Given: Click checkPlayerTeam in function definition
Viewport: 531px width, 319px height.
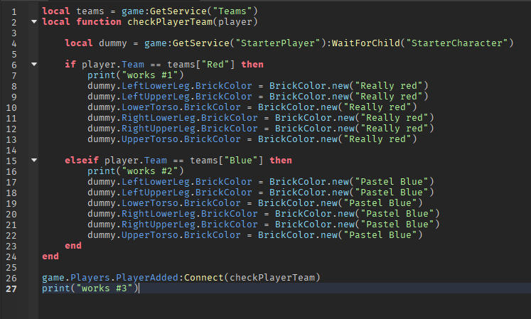Looking at the screenshot, I should tap(170, 22).
